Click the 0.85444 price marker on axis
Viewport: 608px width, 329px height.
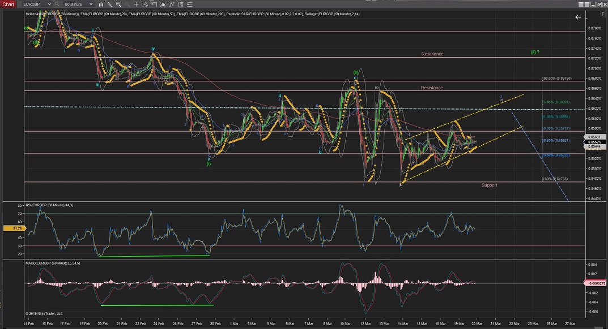[594, 147]
